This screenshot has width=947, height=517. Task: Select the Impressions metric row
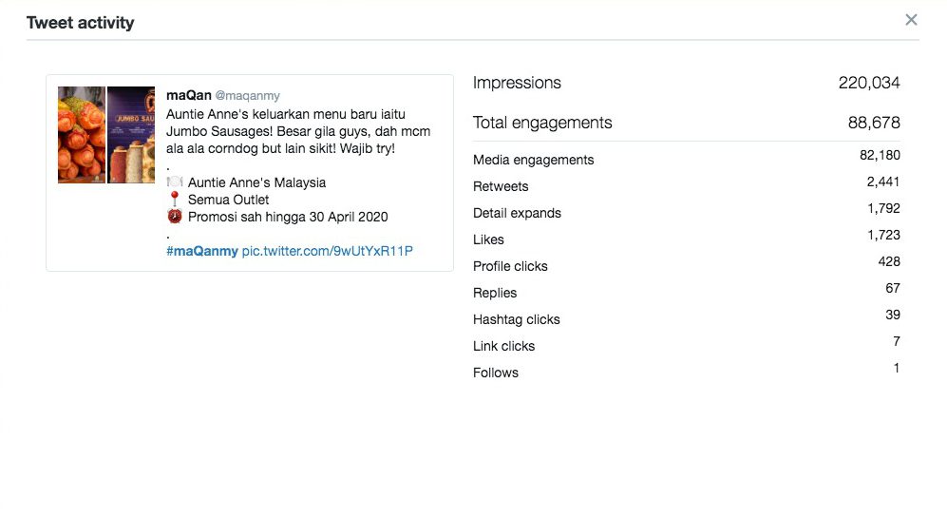(686, 83)
